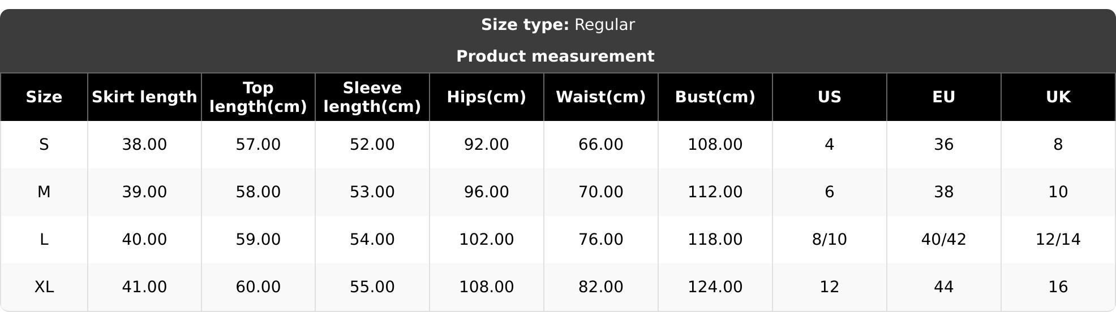Click the EU column header
1116x312 pixels.
tap(943, 97)
